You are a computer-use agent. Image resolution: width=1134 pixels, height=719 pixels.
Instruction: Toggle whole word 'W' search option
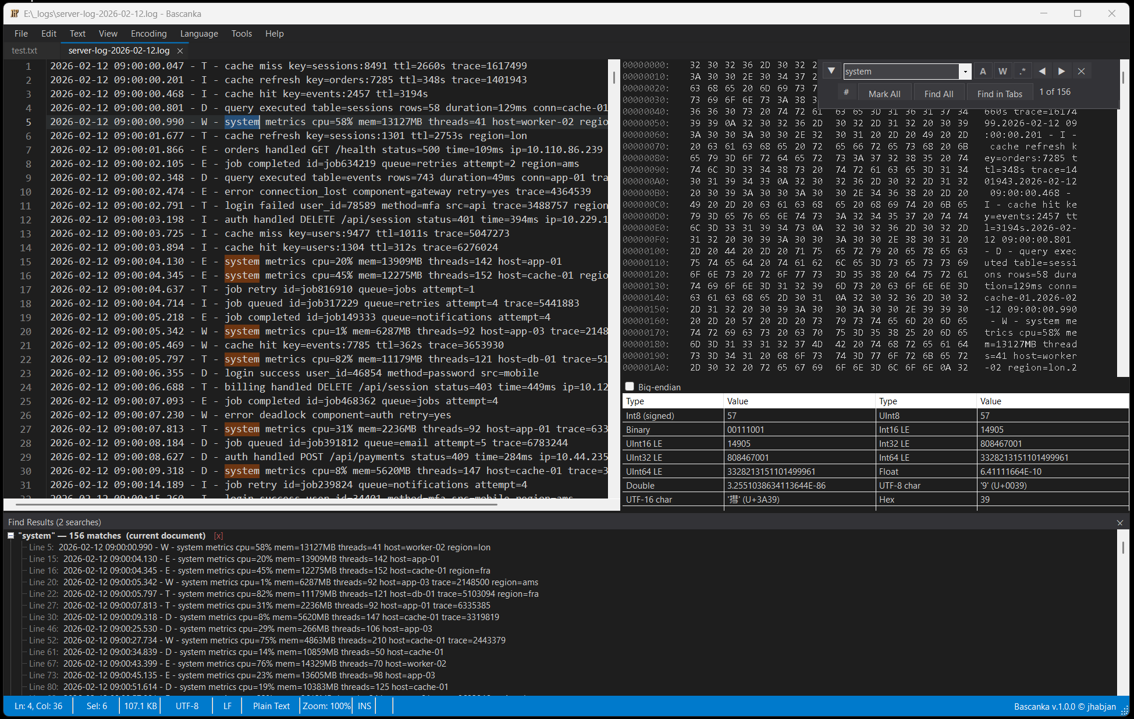pyautogui.click(x=1003, y=71)
